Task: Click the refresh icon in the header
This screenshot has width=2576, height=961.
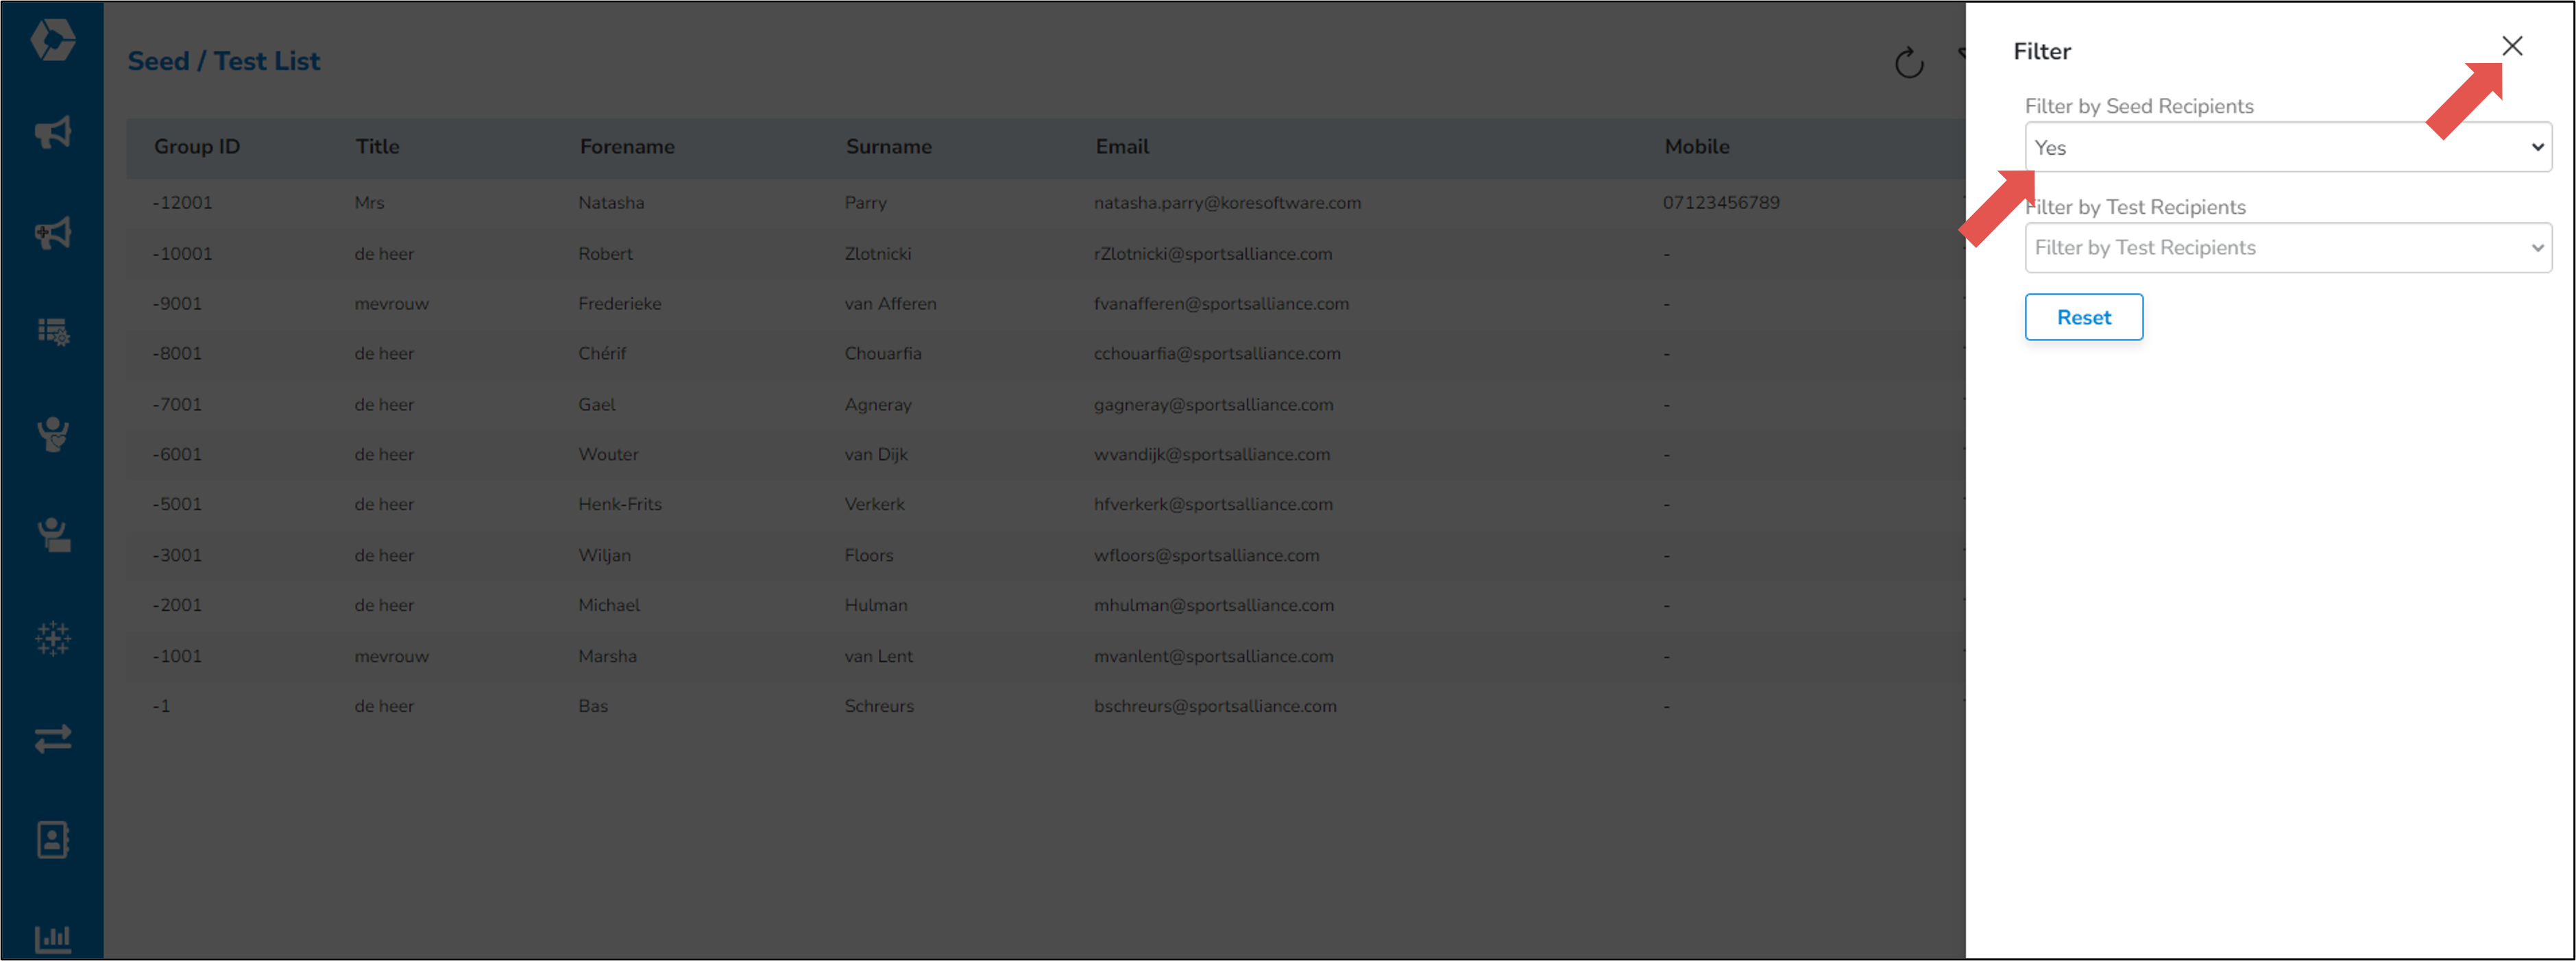Action: pos(1908,62)
